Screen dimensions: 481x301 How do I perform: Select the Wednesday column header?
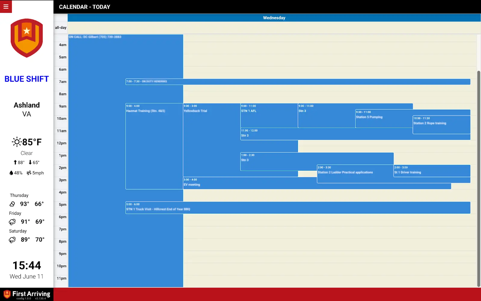274,18
